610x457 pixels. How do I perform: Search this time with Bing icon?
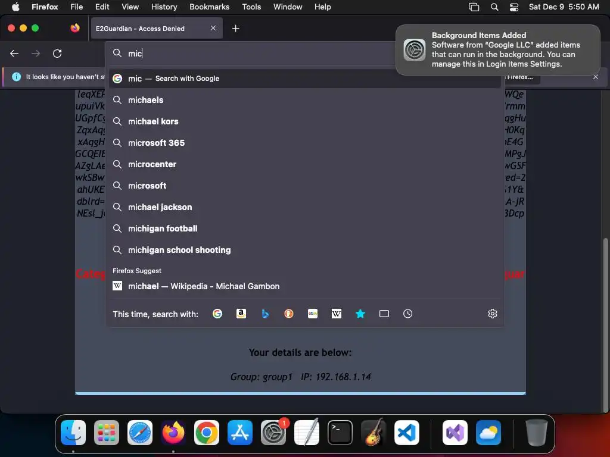[265, 314]
